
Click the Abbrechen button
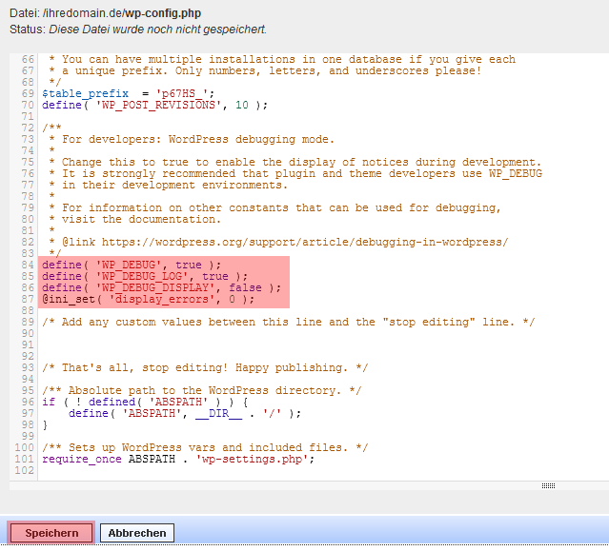(x=137, y=533)
